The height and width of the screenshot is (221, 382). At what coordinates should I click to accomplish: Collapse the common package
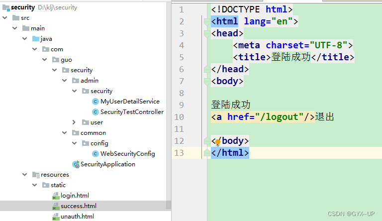[65, 133]
